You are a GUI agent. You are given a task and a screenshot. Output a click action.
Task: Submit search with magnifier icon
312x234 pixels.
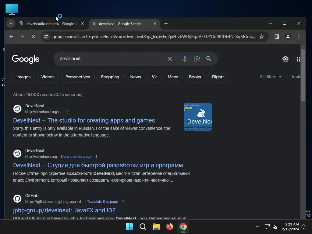click(x=209, y=59)
